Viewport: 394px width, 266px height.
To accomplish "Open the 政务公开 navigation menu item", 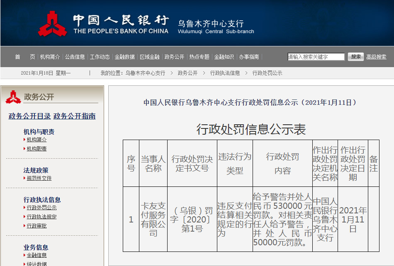I will click(x=174, y=57).
